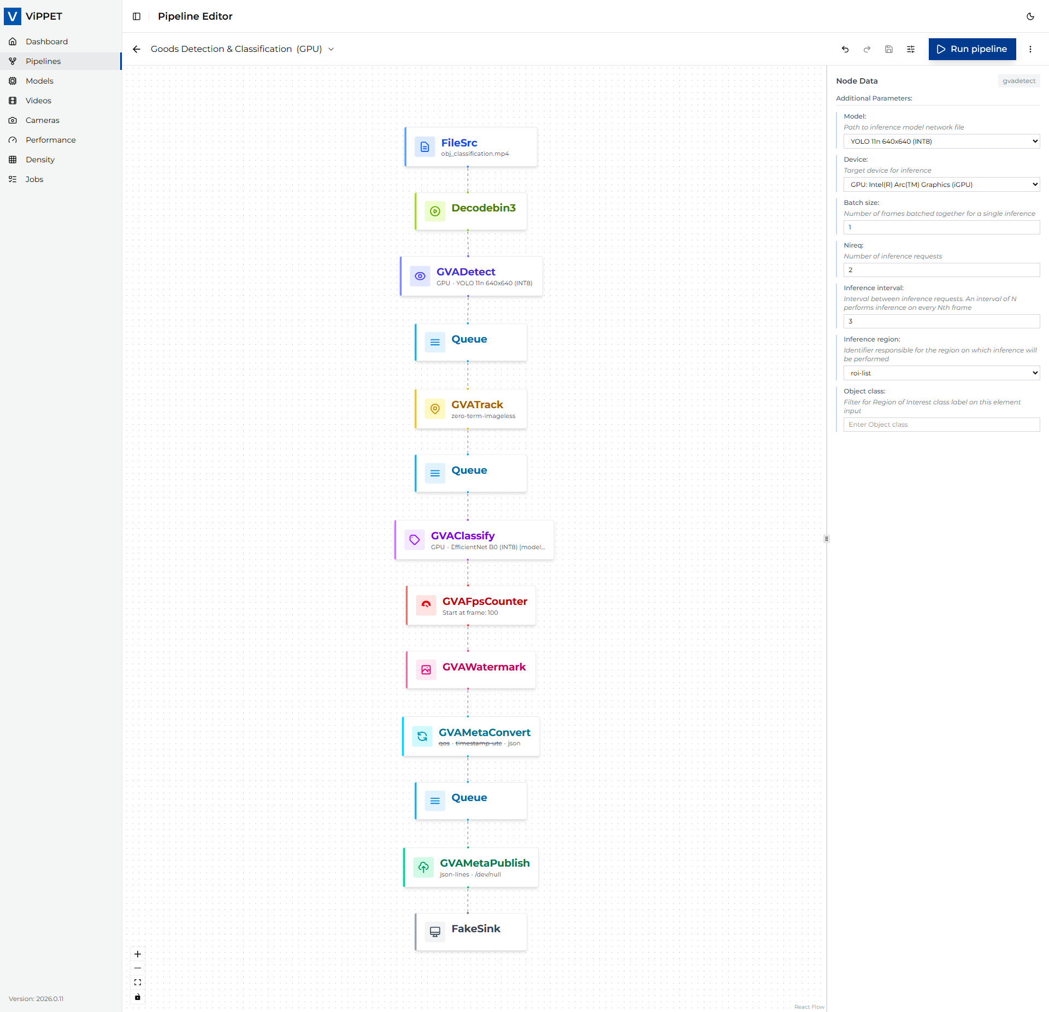The height and width of the screenshot is (1012, 1049).
Task: Toggle the sidebar collapse icon
Action: point(137,16)
